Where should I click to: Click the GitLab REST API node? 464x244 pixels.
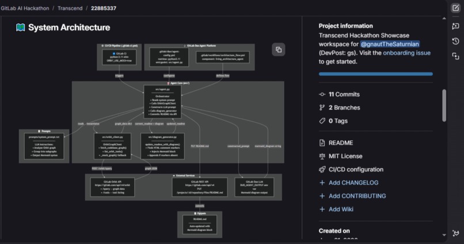pos(200,187)
